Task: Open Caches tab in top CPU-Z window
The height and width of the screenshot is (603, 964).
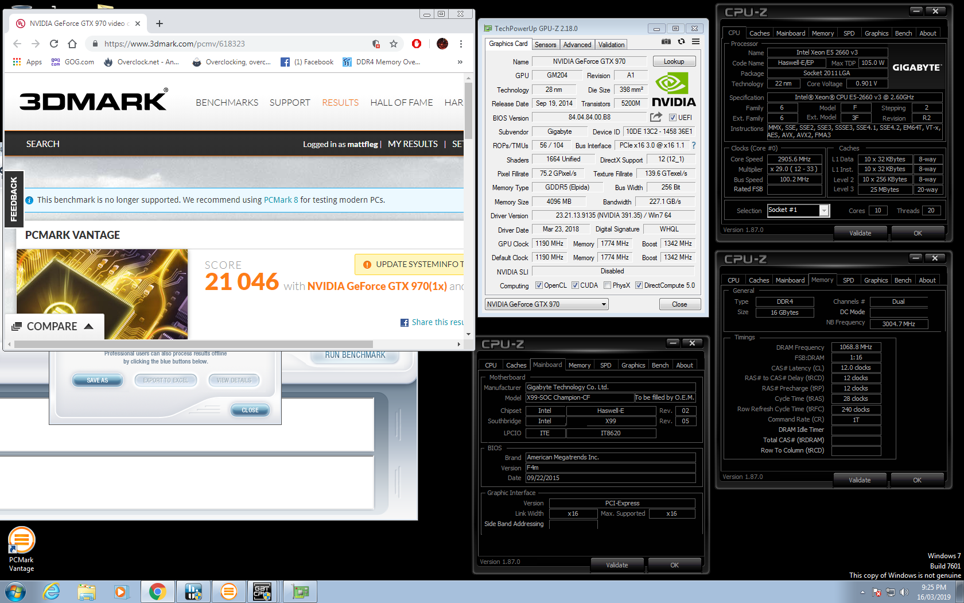Action: pyautogui.click(x=759, y=33)
